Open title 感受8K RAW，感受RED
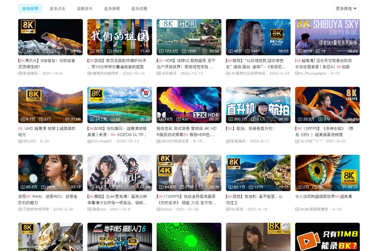378x251 pixels. [x=48, y=200]
